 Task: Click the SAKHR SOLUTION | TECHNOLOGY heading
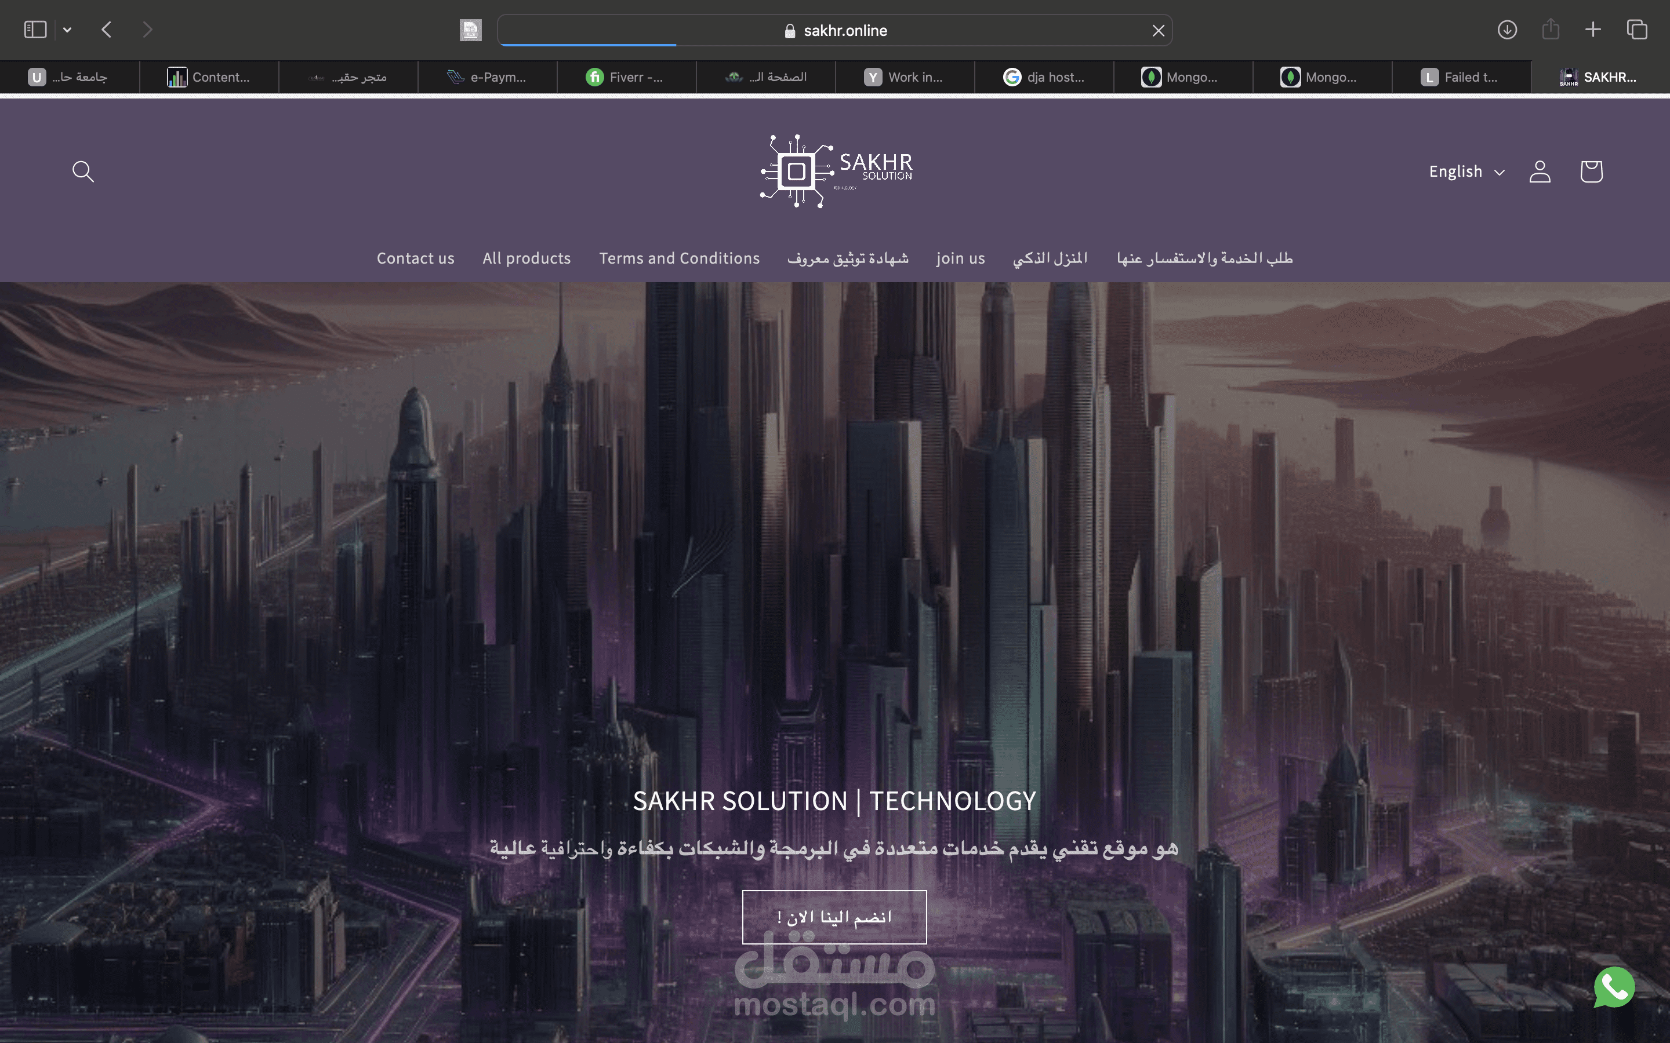[x=834, y=801]
